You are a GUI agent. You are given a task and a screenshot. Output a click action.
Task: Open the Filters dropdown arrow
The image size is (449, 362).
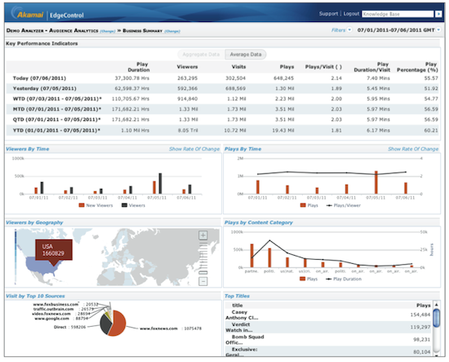[x=349, y=29]
